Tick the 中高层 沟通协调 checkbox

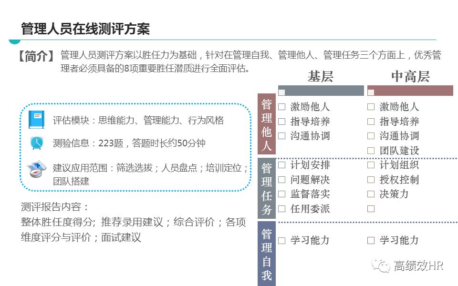(x=371, y=136)
